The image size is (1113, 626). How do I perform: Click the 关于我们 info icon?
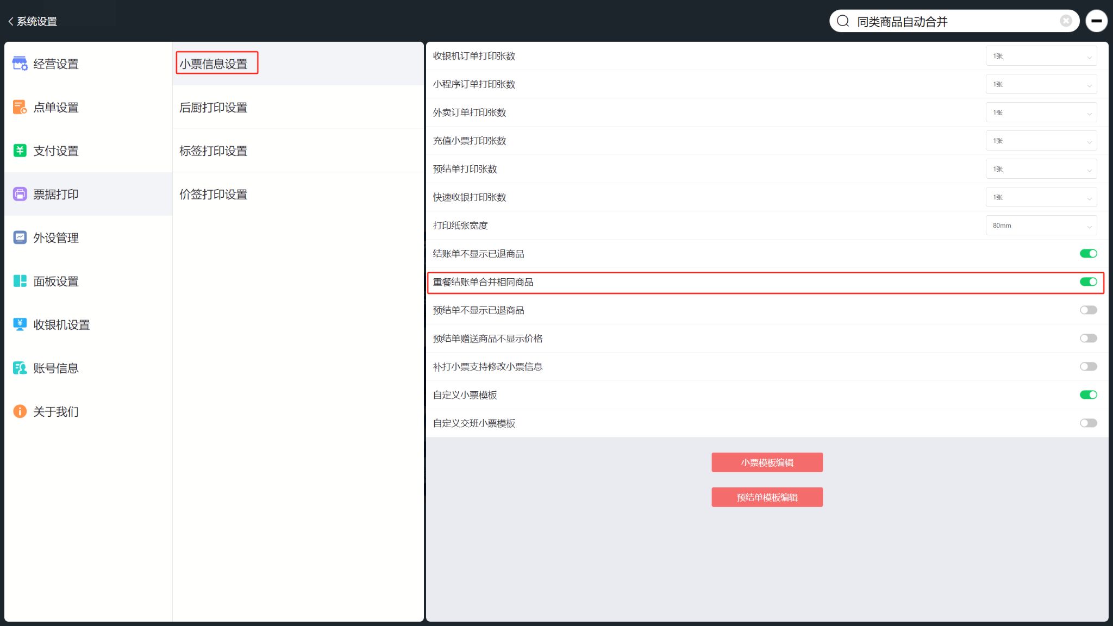tap(20, 411)
